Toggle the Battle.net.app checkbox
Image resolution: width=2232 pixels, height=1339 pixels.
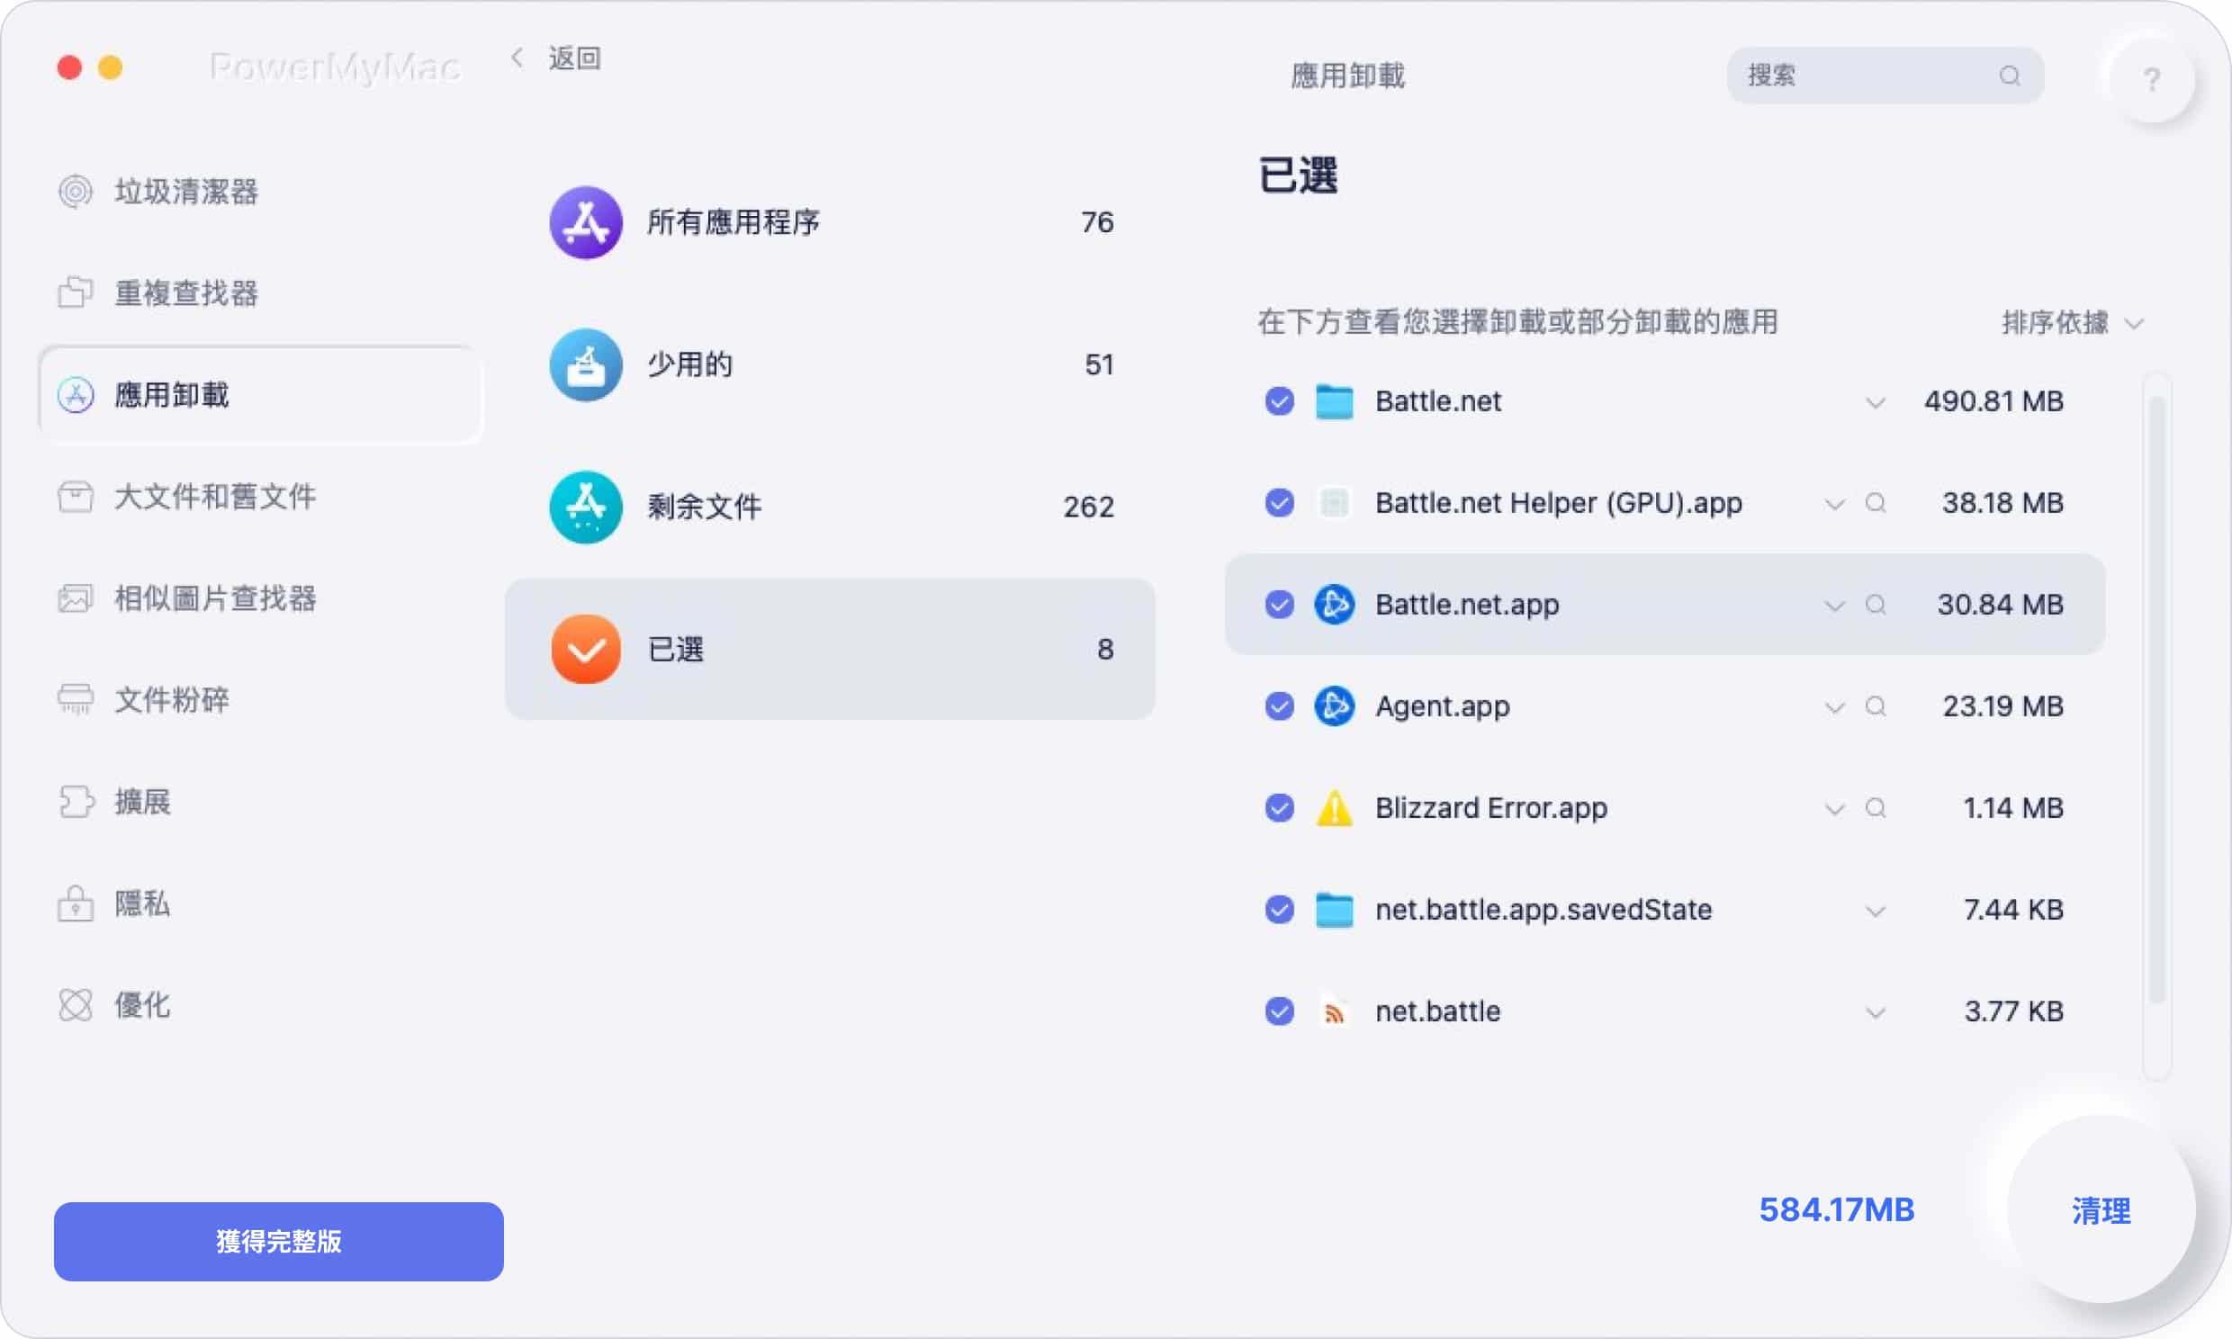pyautogui.click(x=1279, y=605)
